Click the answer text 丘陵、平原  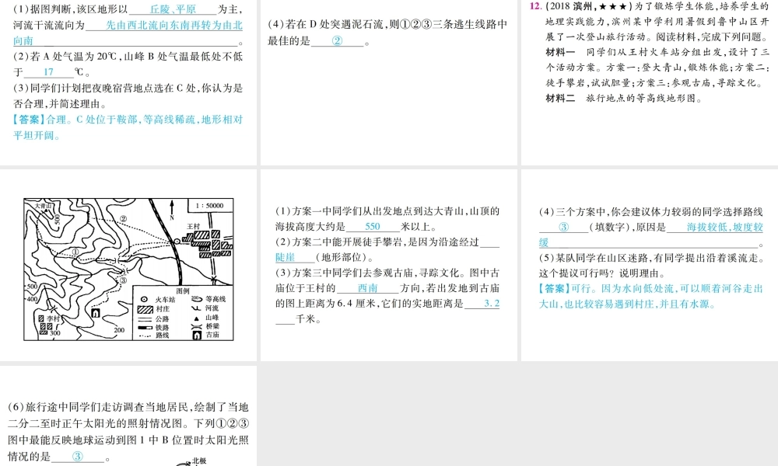click(173, 9)
